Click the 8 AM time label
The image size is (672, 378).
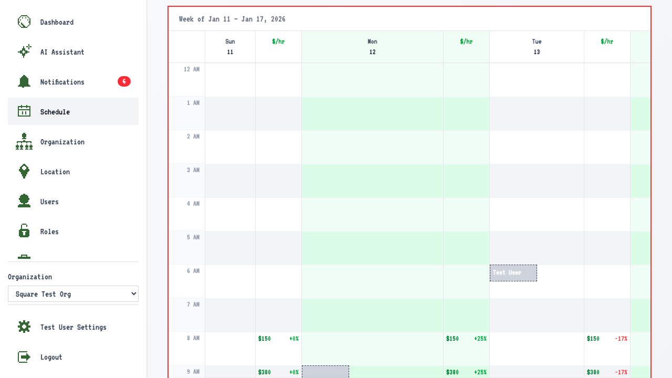tap(193, 338)
